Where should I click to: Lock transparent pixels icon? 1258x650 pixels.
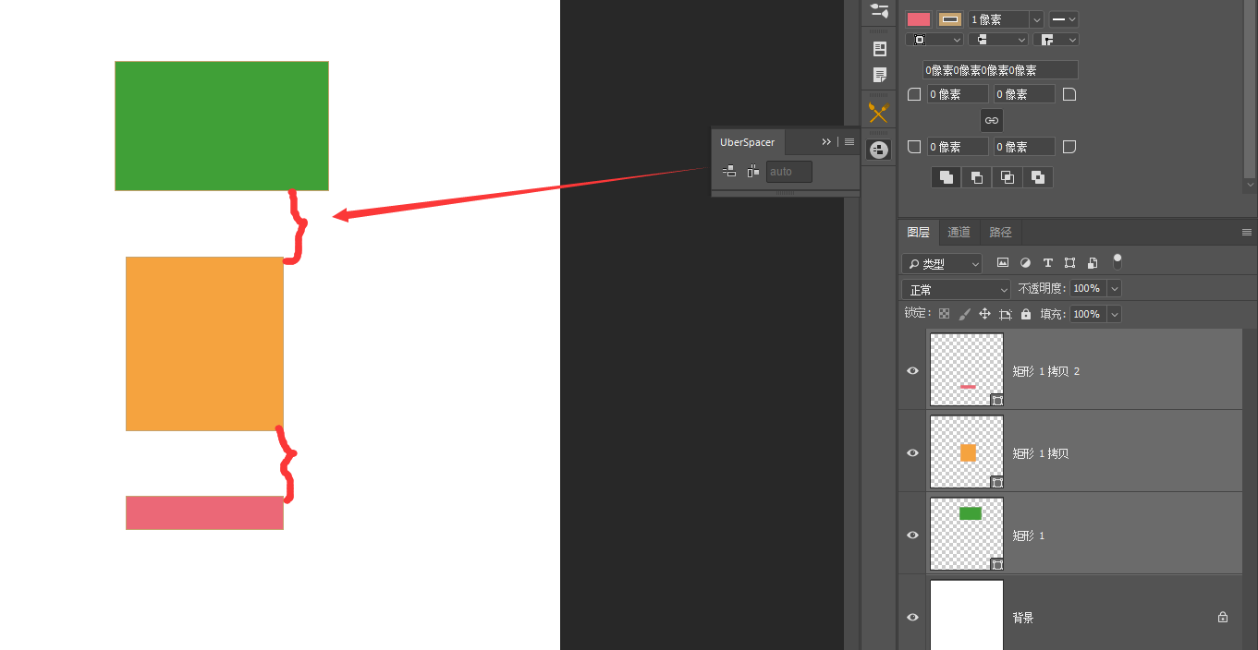tap(945, 314)
